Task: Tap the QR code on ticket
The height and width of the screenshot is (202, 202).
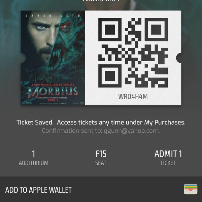Action: 133,53
